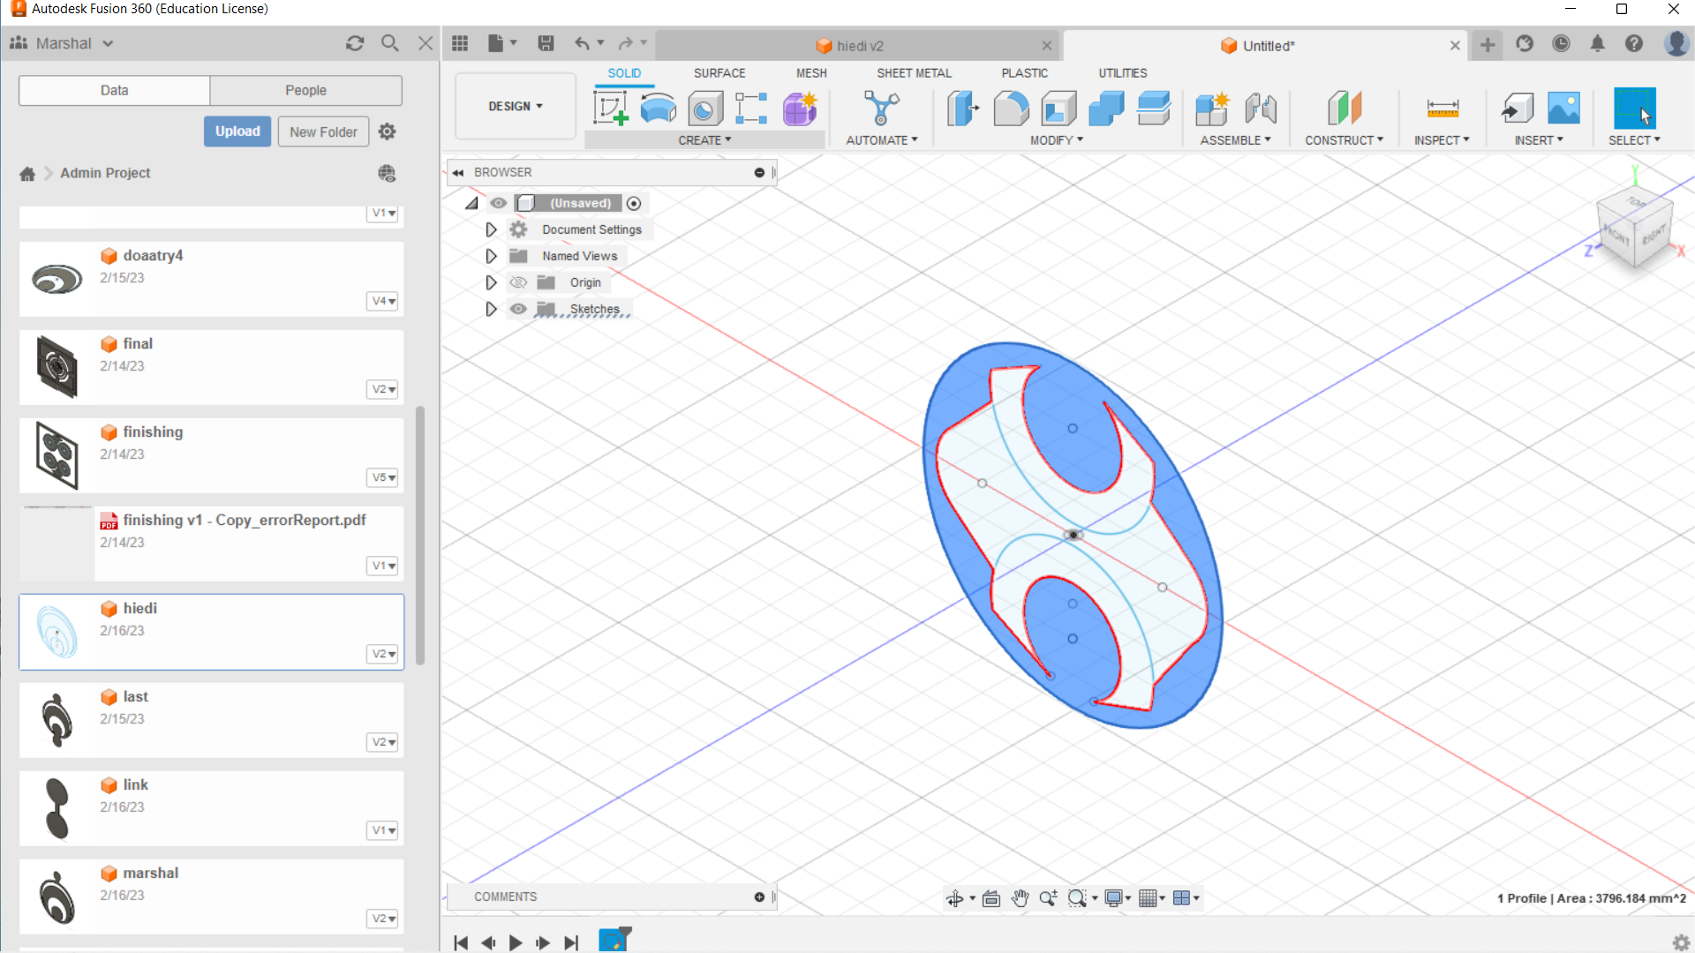Viewport: 1695px width, 953px height.
Task: Click the Shell tool icon
Action: 1058,109
